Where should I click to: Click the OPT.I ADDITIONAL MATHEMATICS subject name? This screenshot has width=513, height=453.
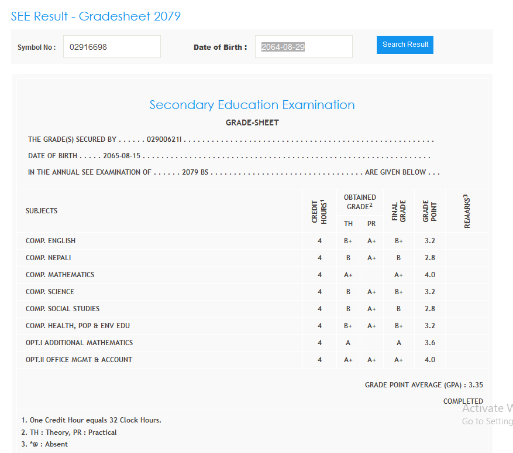80,343
